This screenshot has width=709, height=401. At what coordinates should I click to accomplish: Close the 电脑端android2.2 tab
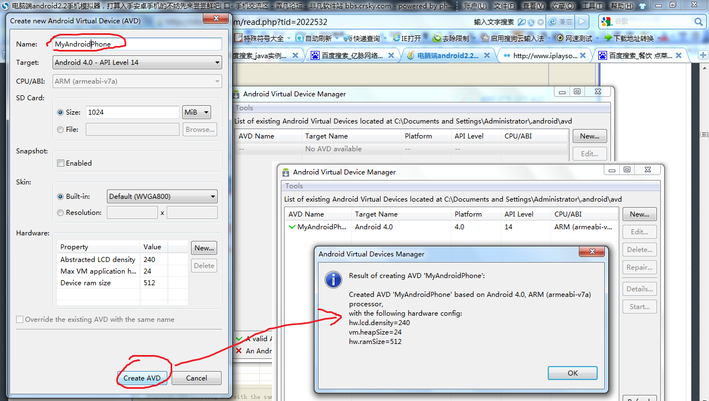487,55
